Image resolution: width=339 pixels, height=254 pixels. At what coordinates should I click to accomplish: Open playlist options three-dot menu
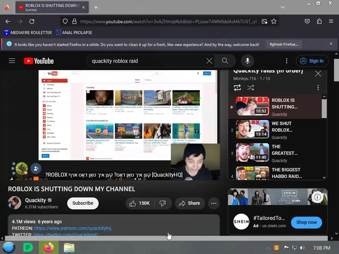point(318,88)
